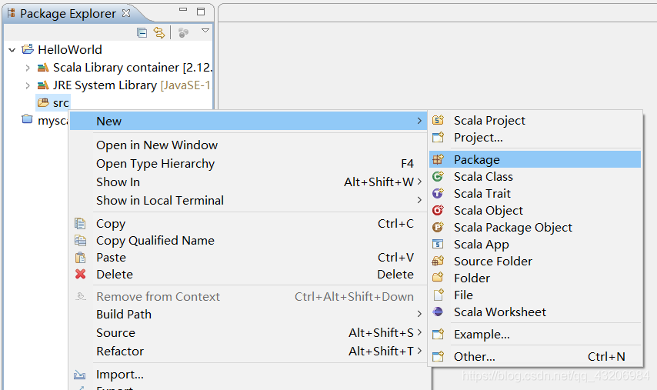Select HelloWorld project name text

pyautogui.click(x=70, y=49)
